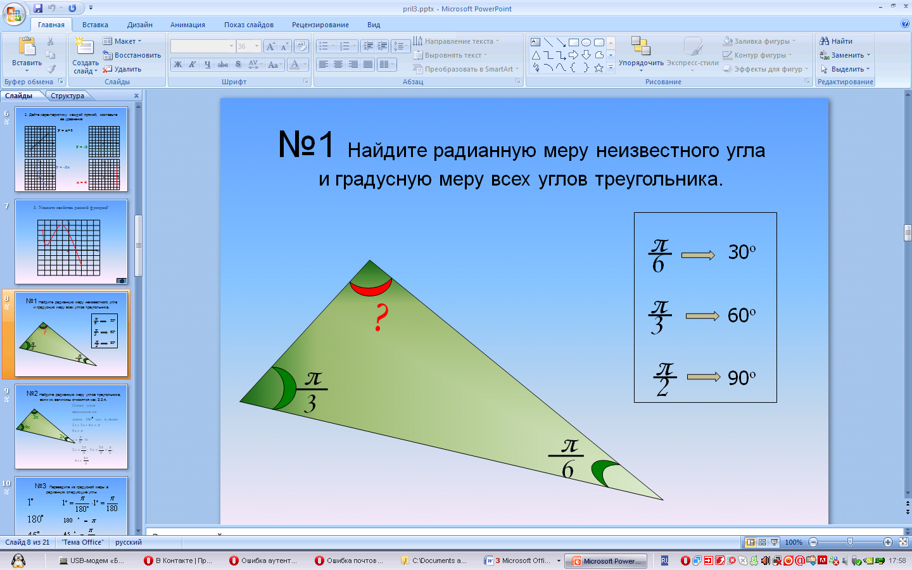
Task: Click the decrease list indent icon
Action: click(x=369, y=46)
